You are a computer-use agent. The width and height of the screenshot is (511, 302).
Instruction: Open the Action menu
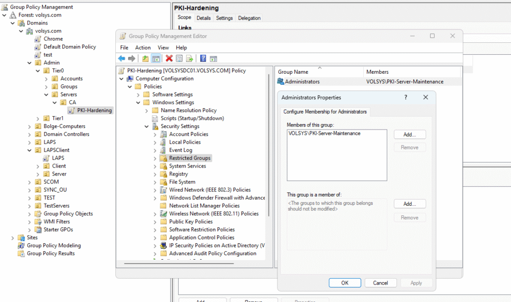(143, 47)
